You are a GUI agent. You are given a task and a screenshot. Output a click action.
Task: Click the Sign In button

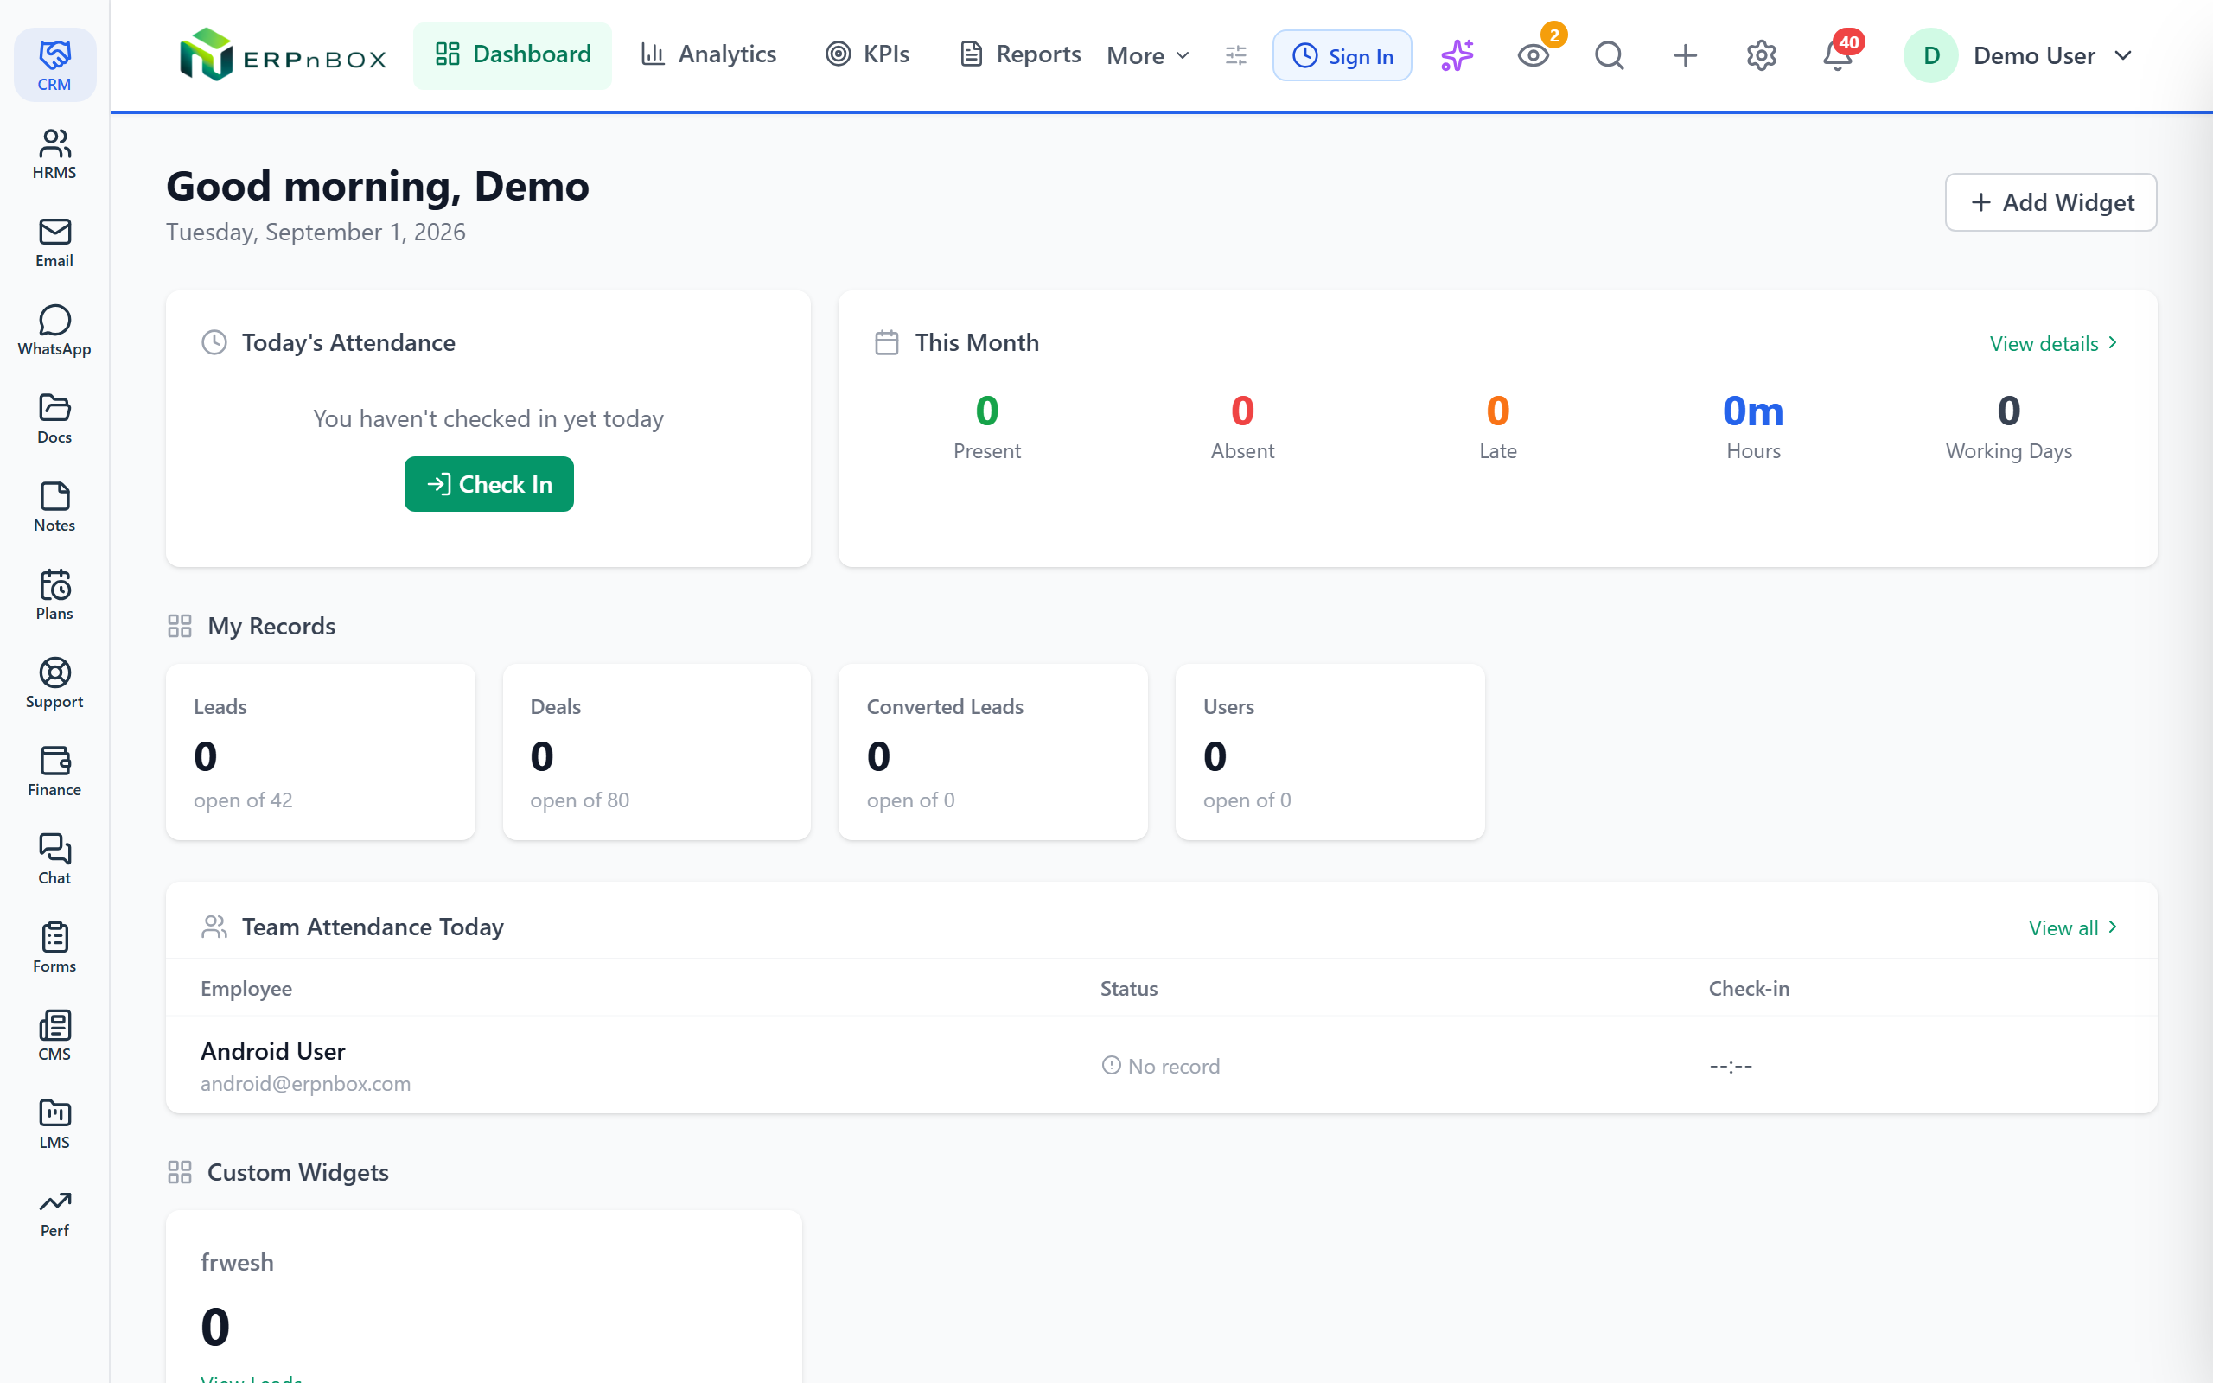(x=1342, y=56)
